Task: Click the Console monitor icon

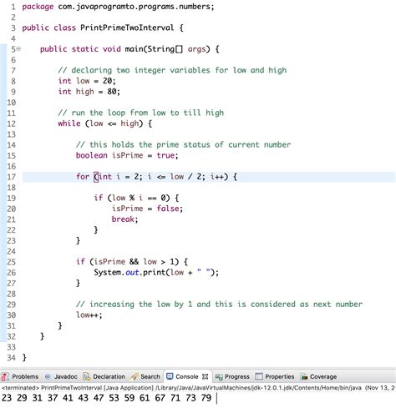Action: point(170,376)
